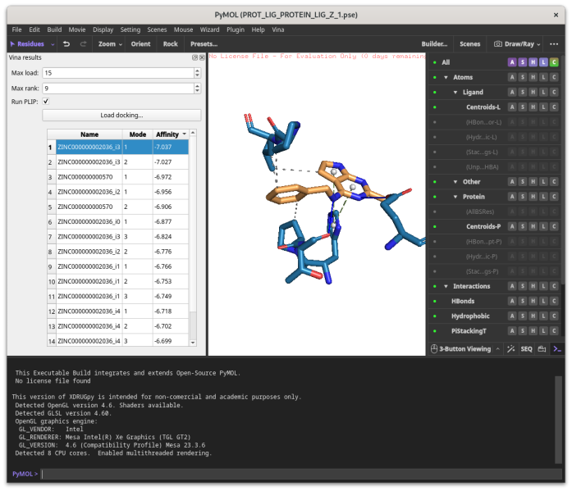Click the Orient button

pyautogui.click(x=140, y=44)
